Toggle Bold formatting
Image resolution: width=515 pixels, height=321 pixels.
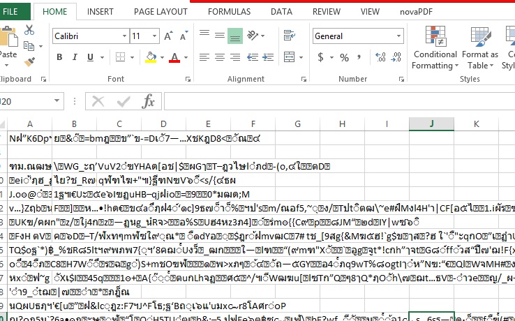coord(59,57)
